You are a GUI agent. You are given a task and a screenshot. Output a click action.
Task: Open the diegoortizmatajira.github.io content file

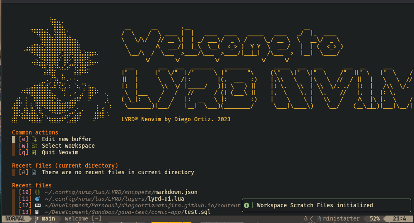tap(142, 205)
